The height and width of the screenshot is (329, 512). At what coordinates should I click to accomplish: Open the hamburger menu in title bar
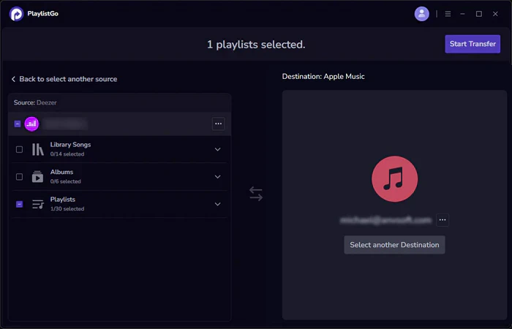tap(448, 14)
